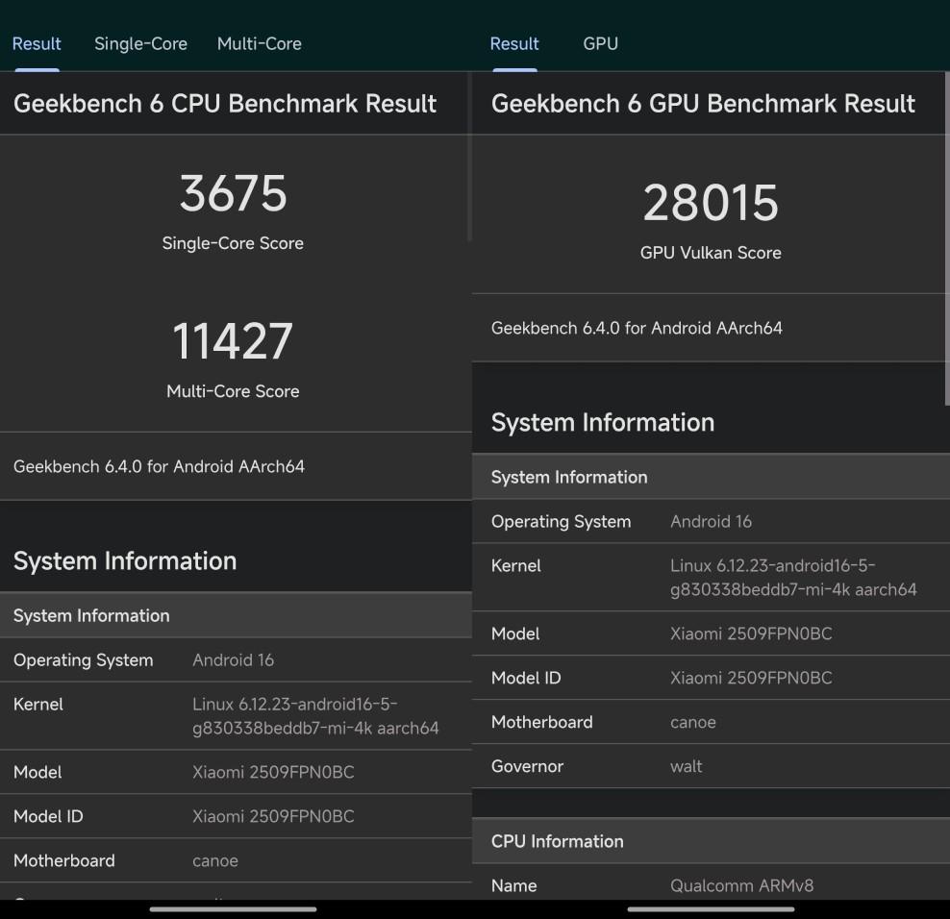Screen dimensions: 950x919
Task: Tap the 28015 GPU Vulkan score
Action: point(711,204)
